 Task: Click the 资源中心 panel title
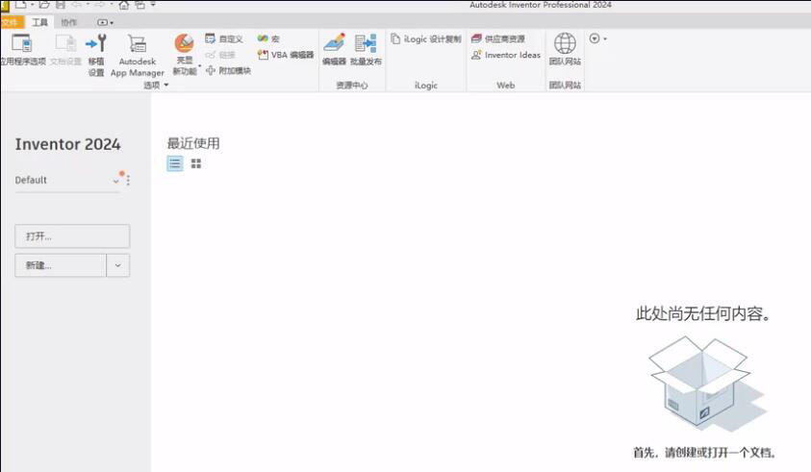[352, 86]
